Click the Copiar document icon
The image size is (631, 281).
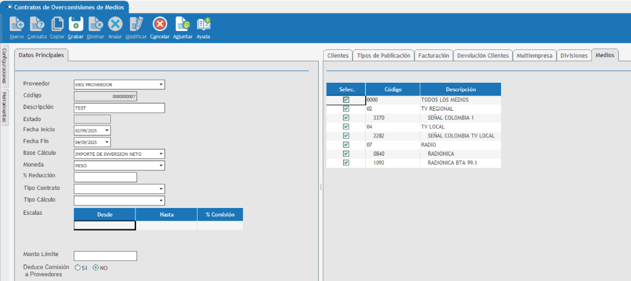[x=57, y=24]
